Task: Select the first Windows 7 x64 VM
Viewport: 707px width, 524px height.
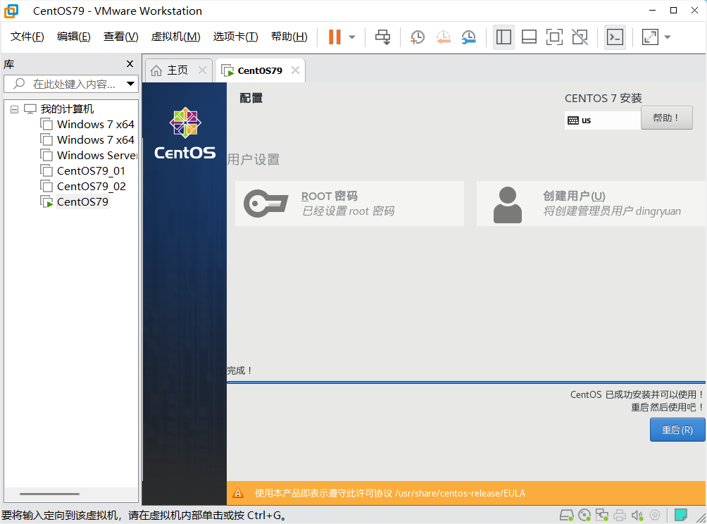Action: (x=95, y=125)
